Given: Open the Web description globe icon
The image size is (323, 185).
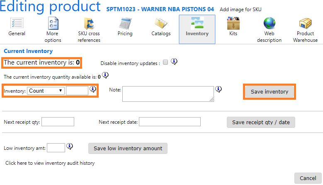Looking at the screenshot, I should click(x=269, y=23).
